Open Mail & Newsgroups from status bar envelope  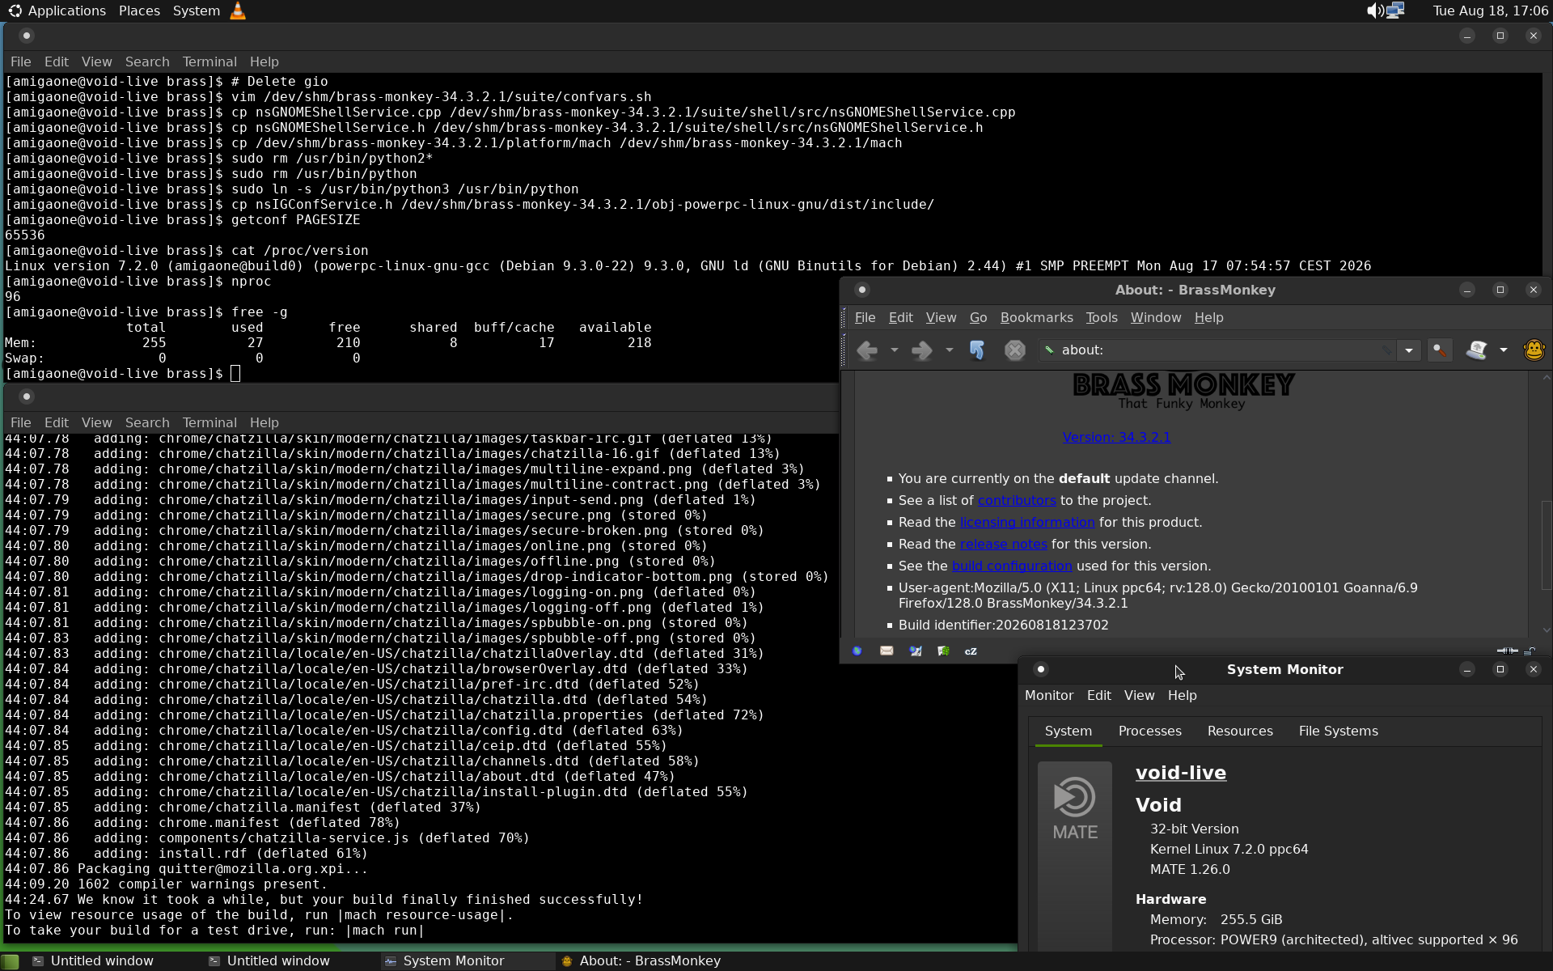pos(887,651)
